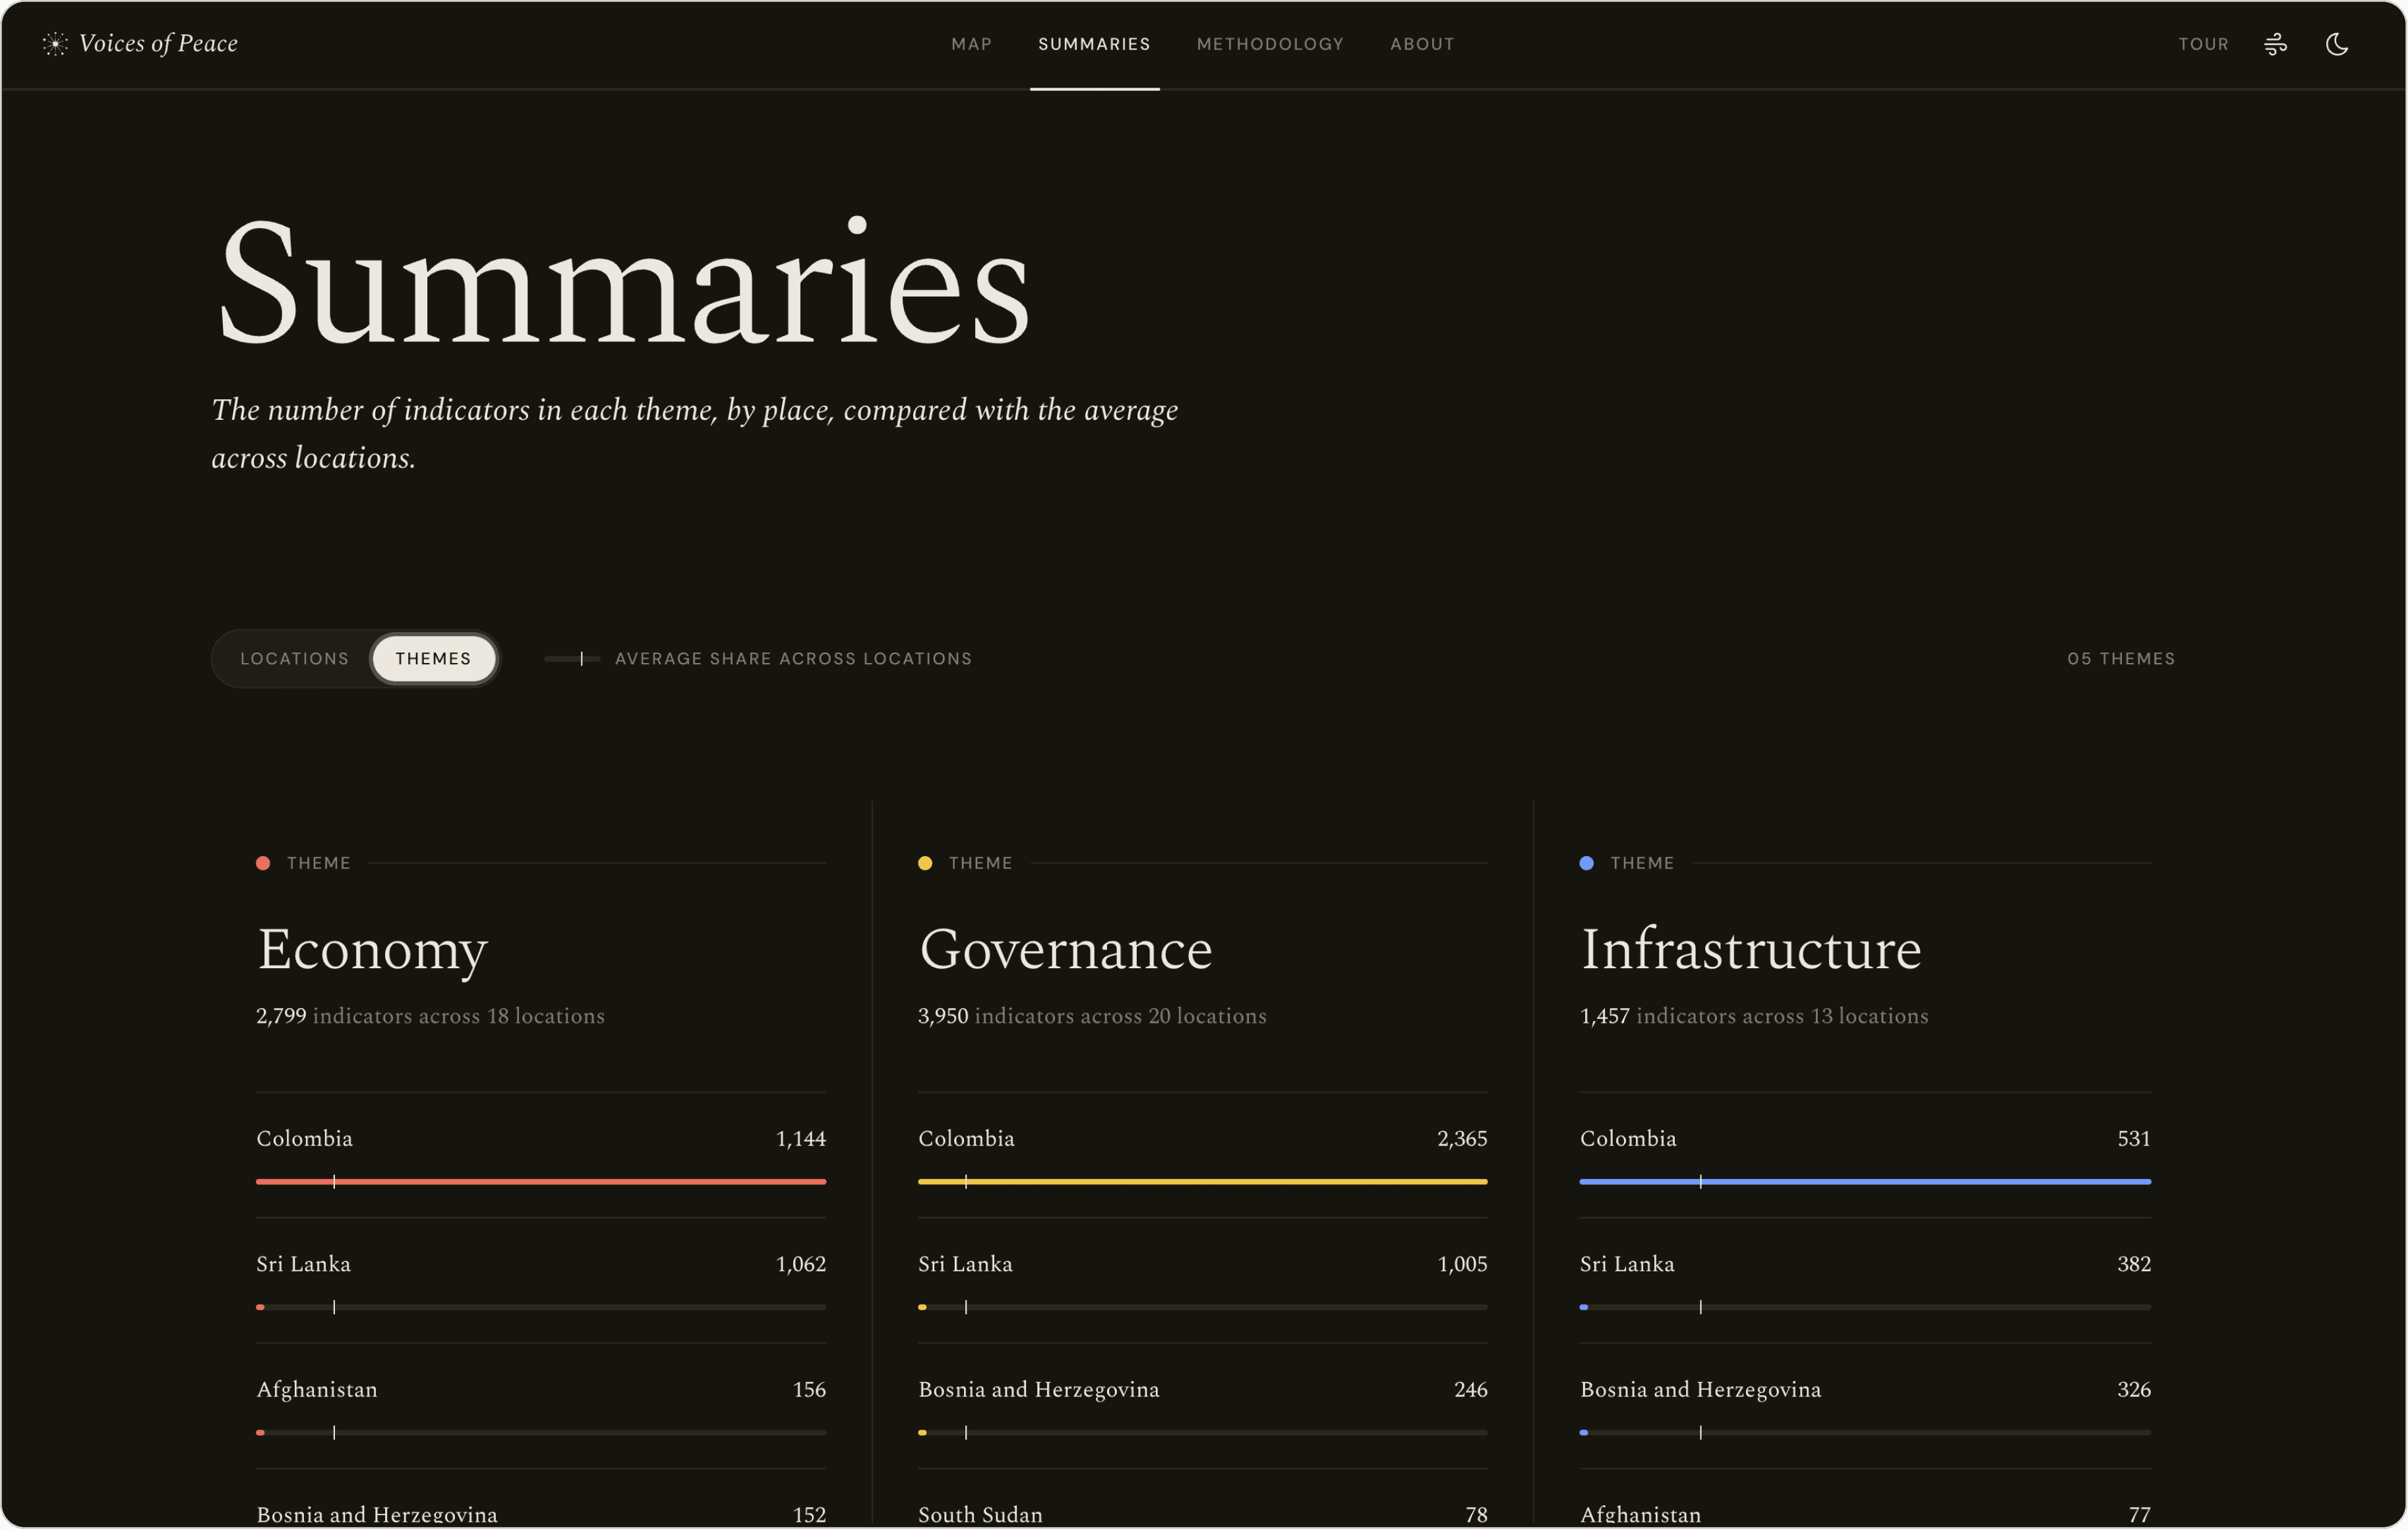Screen dimensions: 2408x1529
Task: Click Governance Colombia yellow bar
Action: [1203, 1181]
